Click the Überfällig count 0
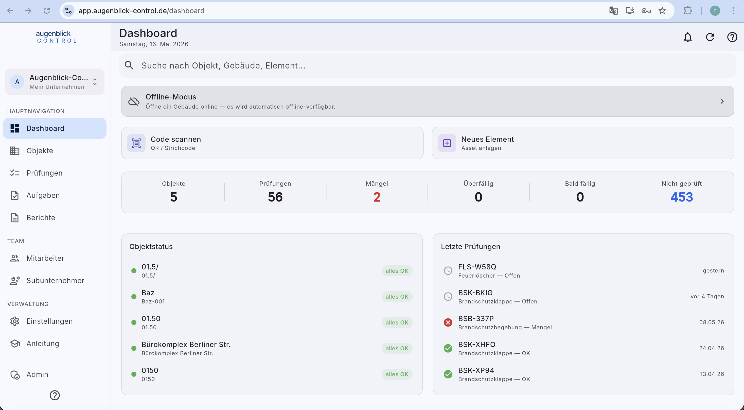 point(478,197)
